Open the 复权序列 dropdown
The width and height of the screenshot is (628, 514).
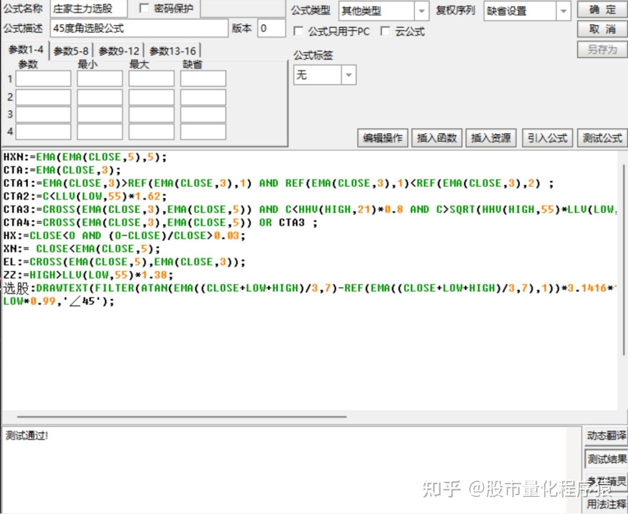(x=563, y=11)
